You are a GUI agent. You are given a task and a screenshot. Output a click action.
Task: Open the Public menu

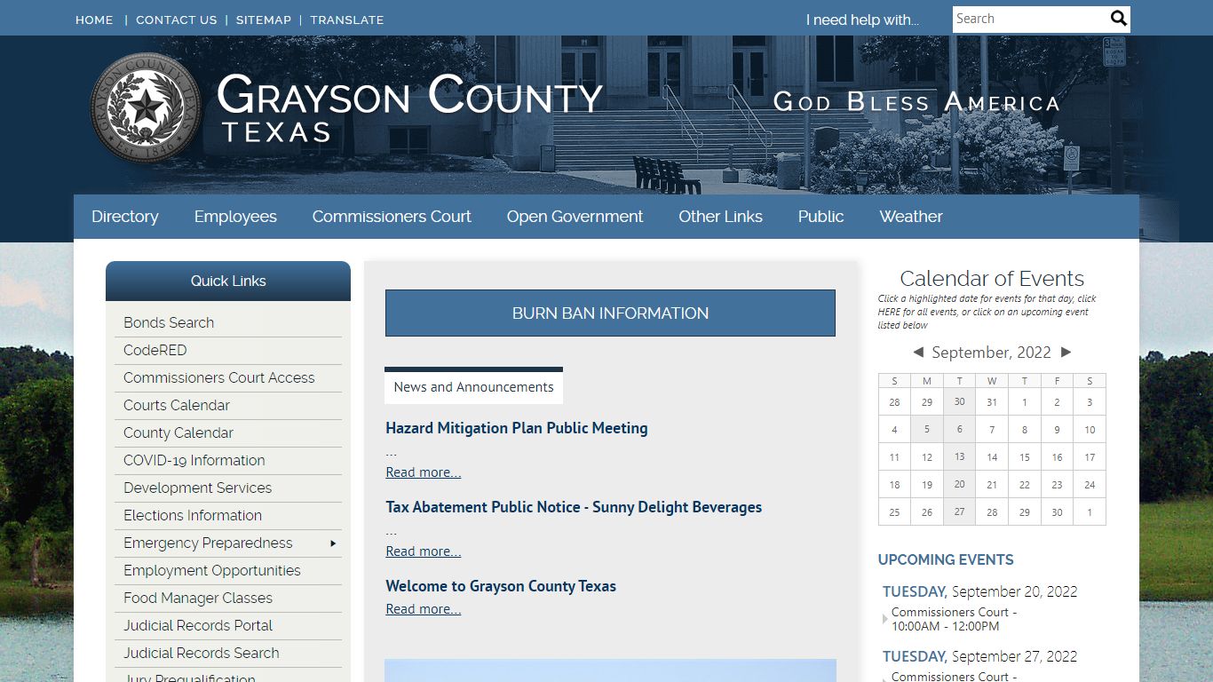(x=821, y=217)
